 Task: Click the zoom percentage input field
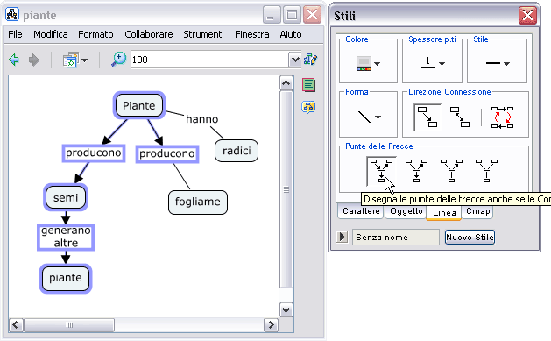click(x=209, y=60)
